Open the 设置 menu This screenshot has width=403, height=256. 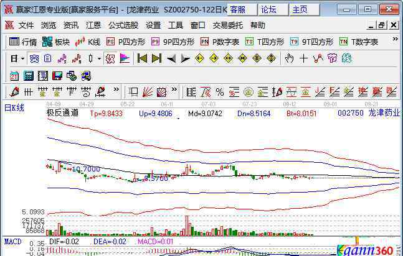click(x=153, y=25)
